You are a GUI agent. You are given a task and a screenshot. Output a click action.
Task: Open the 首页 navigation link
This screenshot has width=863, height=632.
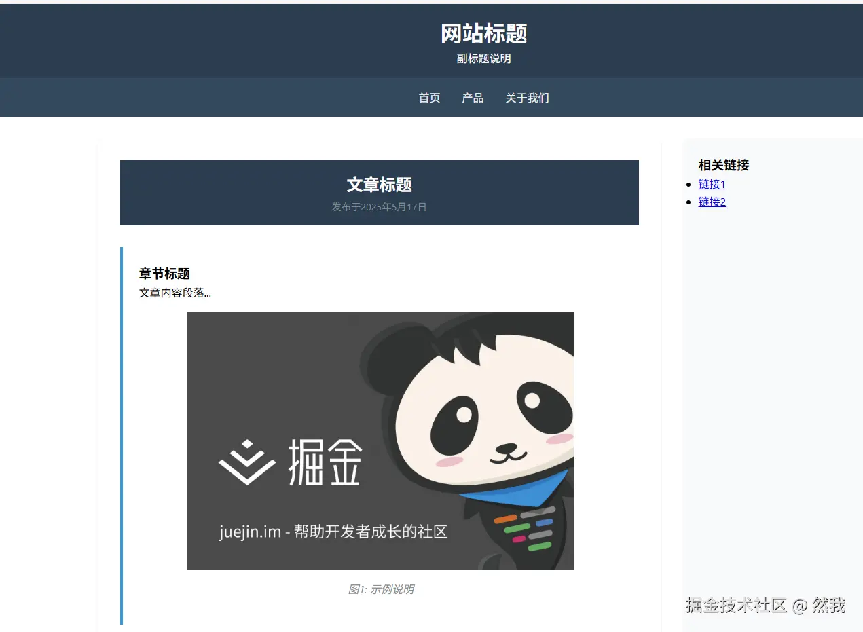pyautogui.click(x=429, y=98)
